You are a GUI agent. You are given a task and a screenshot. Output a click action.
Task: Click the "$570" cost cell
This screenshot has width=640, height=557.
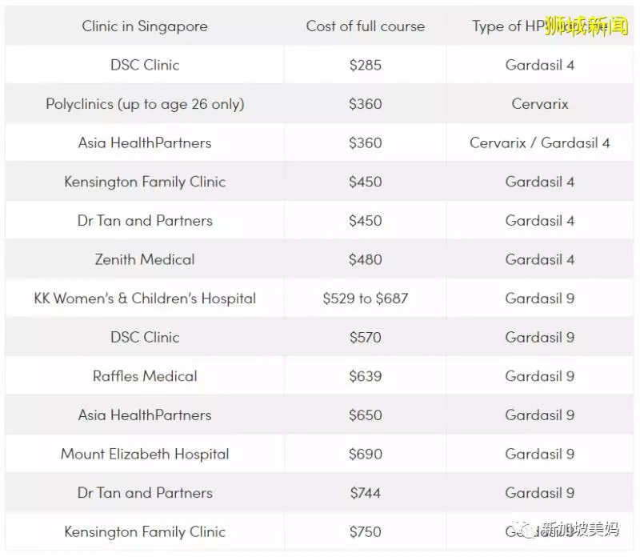(x=366, y=338)
